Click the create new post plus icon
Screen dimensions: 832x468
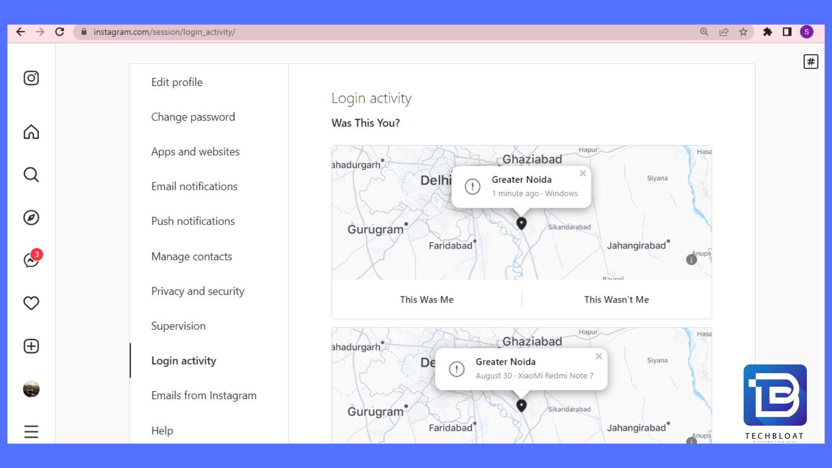point(31,346)
